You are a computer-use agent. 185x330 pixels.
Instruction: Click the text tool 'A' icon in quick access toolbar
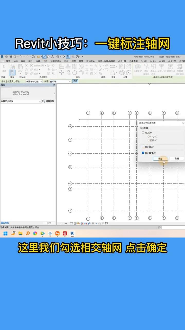52,56
